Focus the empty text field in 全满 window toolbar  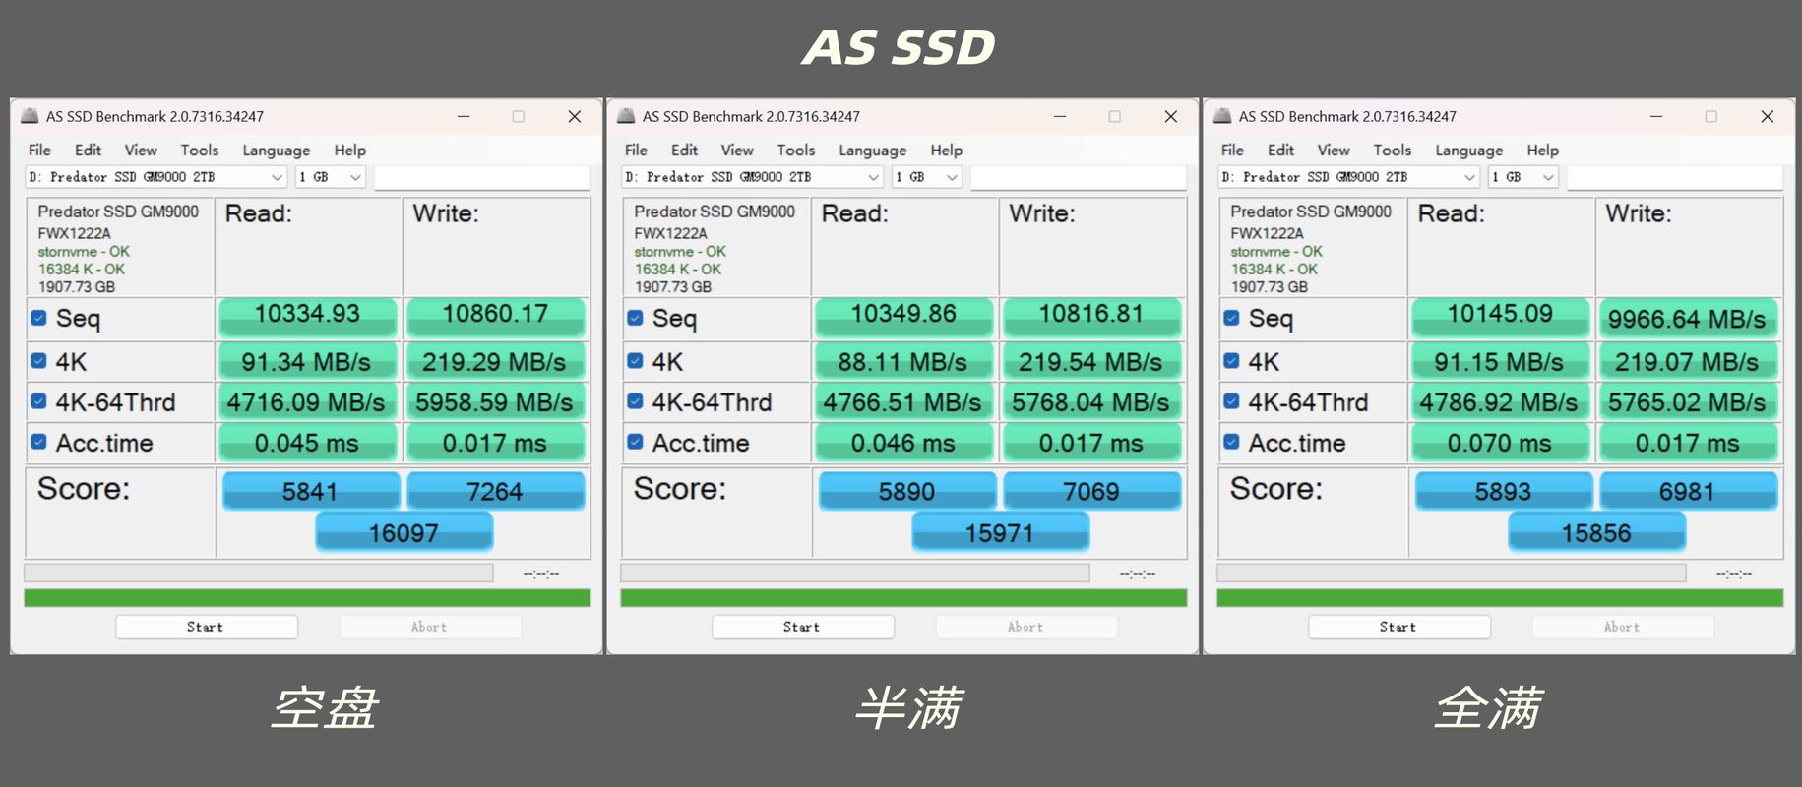[1675, 177]
